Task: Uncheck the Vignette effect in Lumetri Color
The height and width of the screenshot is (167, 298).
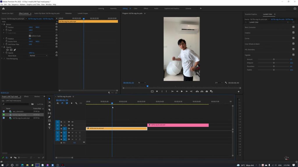Action: (x=293, y=55)
